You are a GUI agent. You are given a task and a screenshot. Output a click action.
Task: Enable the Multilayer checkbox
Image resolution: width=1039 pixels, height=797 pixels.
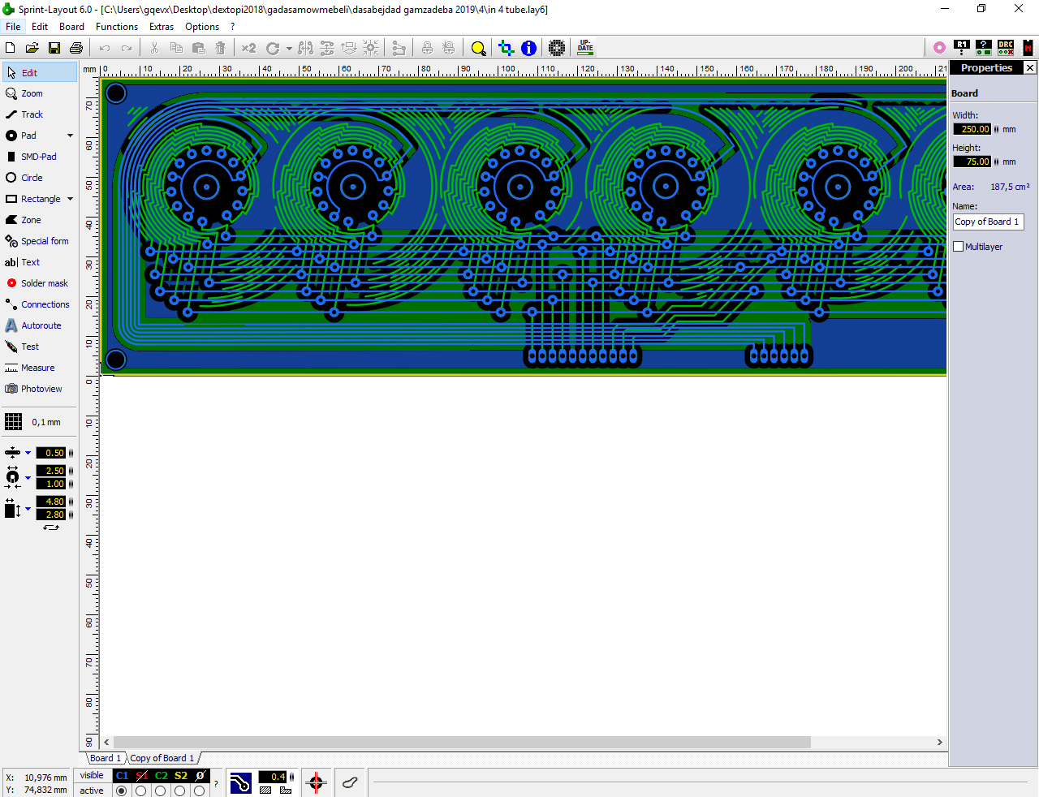(958, 247)
